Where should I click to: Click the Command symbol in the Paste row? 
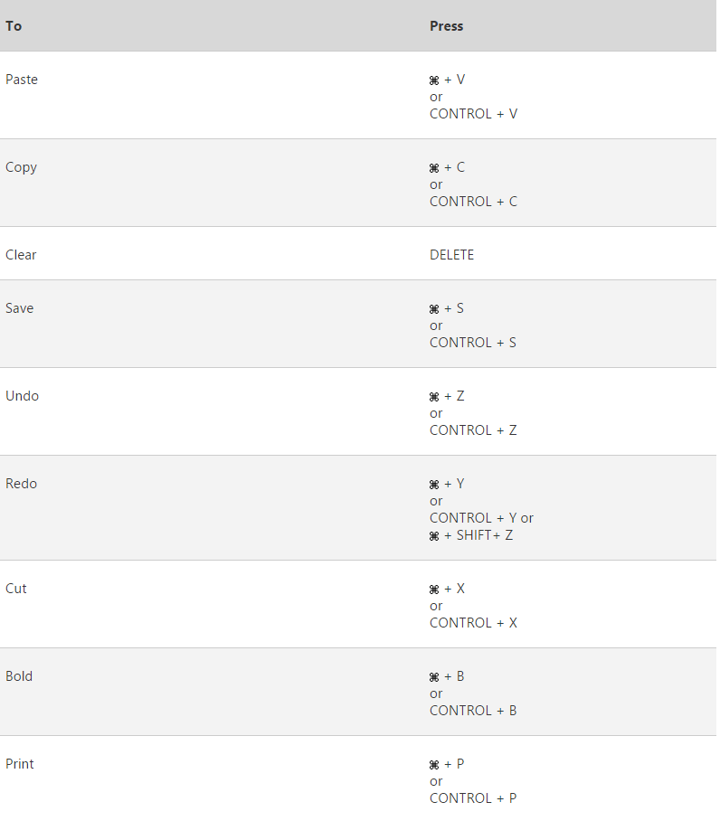tap(434, 80)
